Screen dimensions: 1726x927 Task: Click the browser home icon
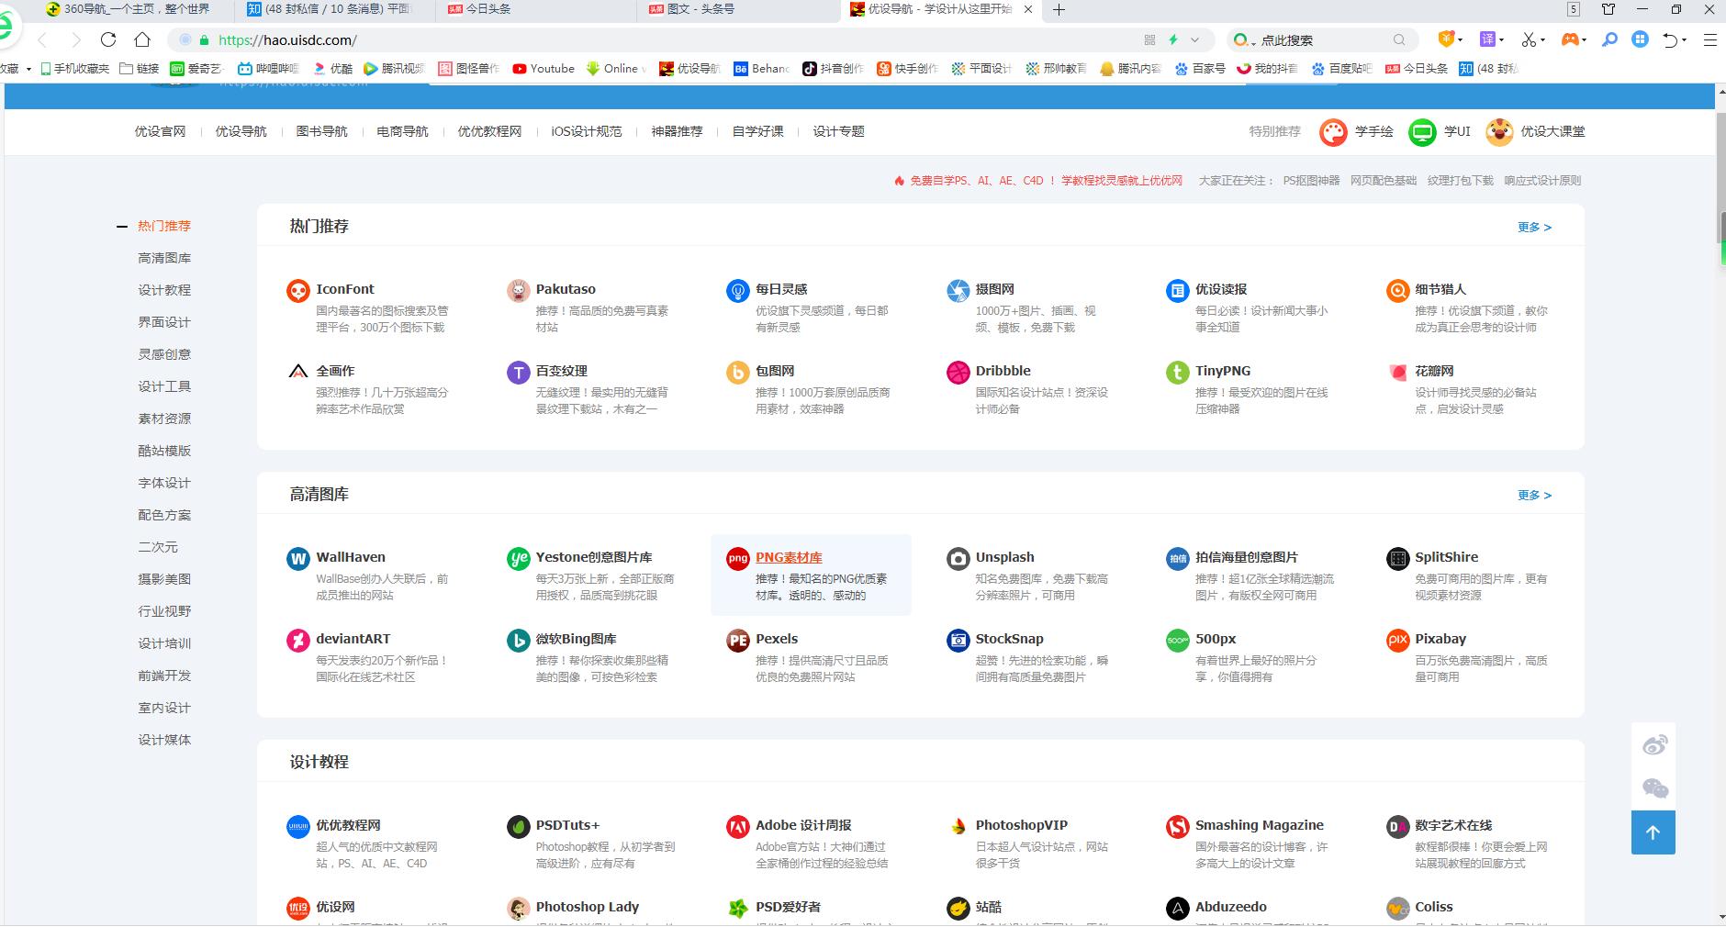point(142,39)
